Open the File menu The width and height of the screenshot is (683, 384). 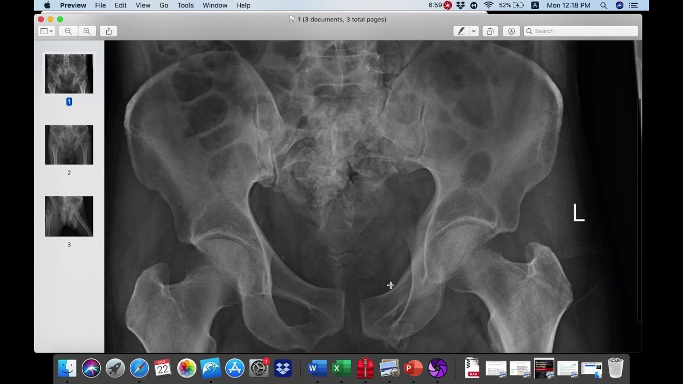pos(100,5)
